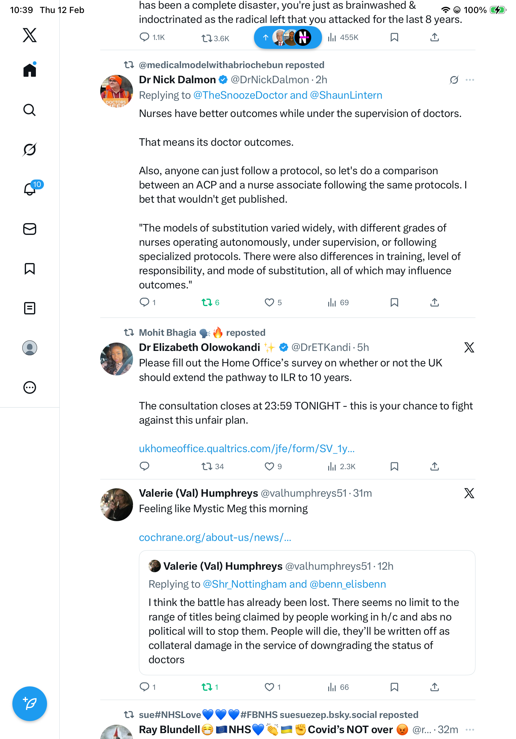Screen dimensions: 516x739
Task: Open Bookmarks from the sidebar
Action: pos(30,269)
